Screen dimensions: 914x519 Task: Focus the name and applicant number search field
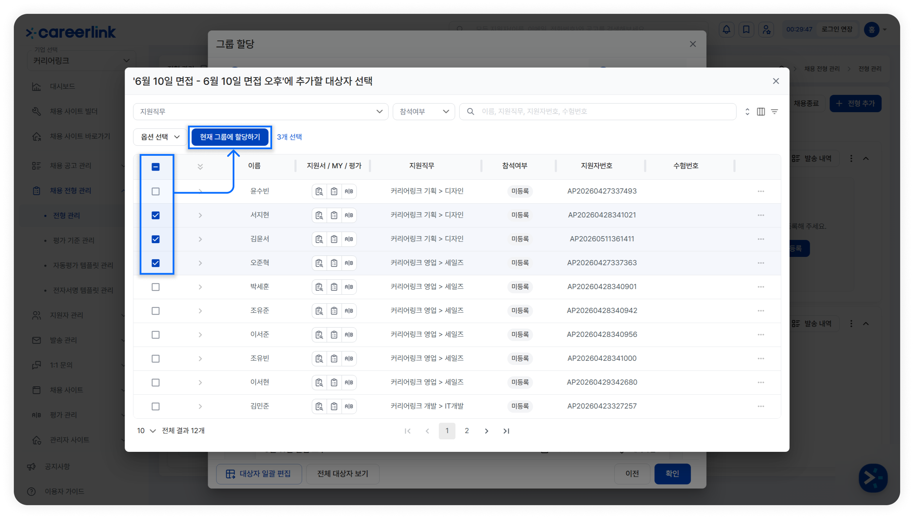[598, 111]
